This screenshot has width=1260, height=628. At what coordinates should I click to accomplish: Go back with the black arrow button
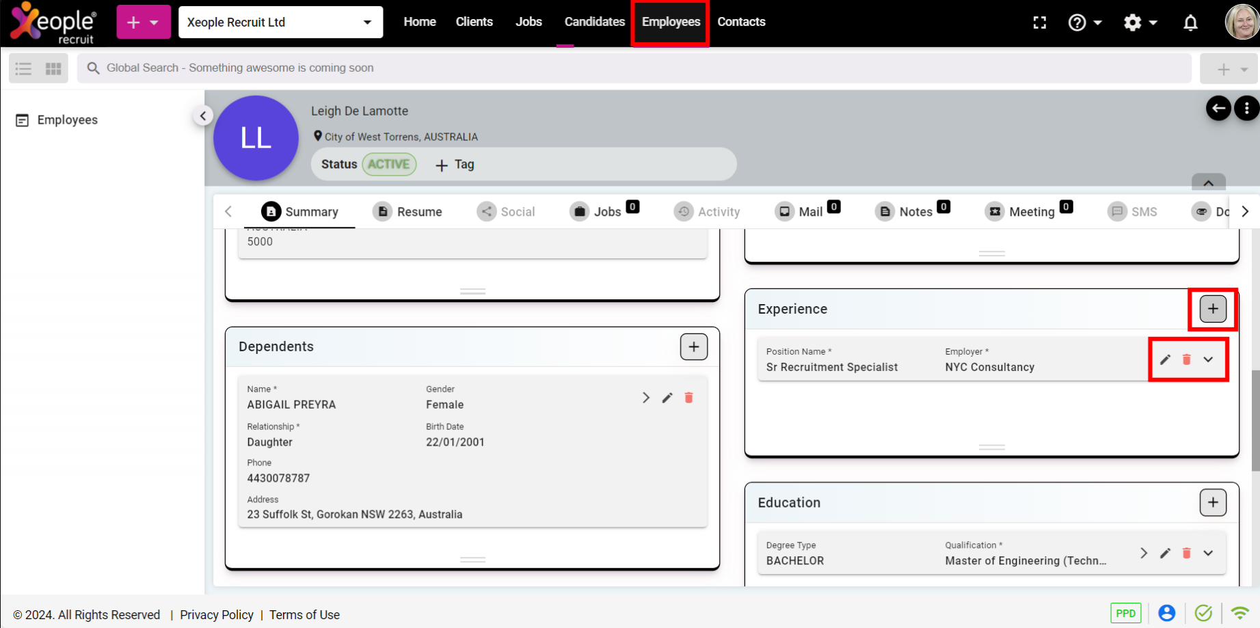point(1218,108)
